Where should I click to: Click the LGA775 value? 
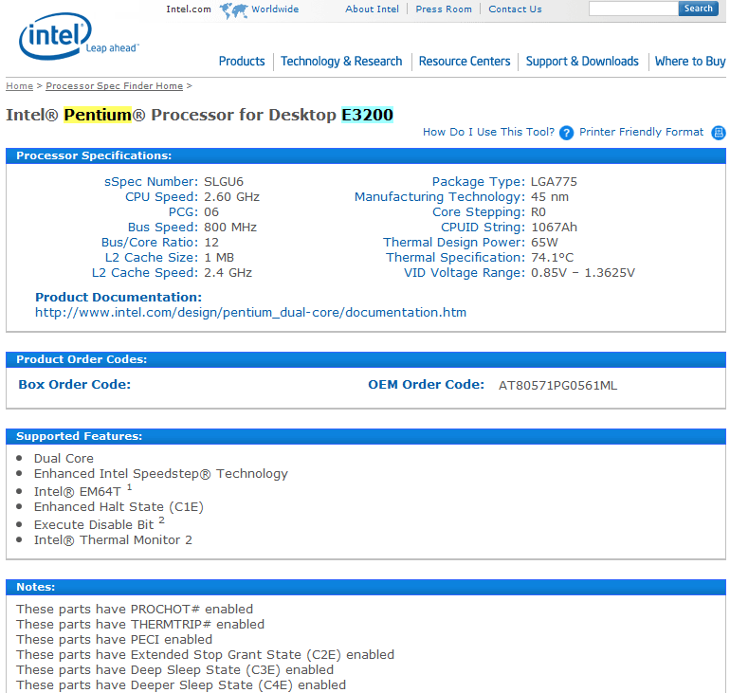pos(554,181)
